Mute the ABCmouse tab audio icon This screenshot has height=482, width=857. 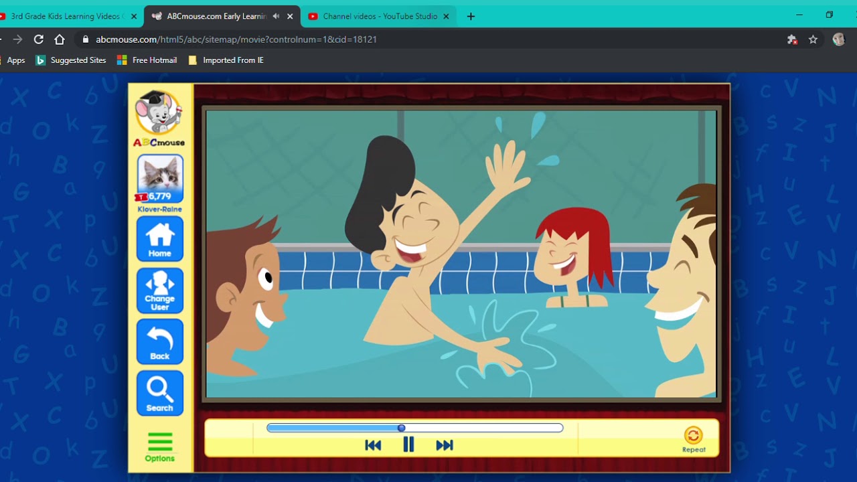point(276,16)
